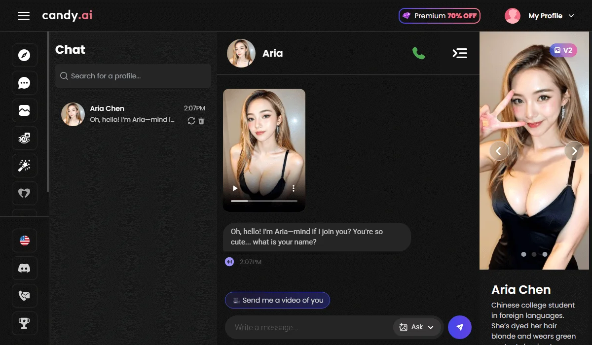Select the magic wand generate icon

24,166
